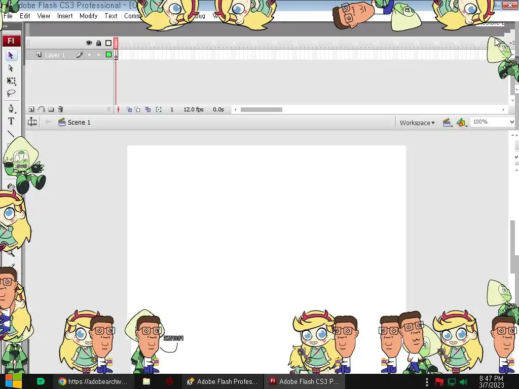519x389 pixels.
Task: Open Modify Onion Markers menu
Action: coord(159,109)
